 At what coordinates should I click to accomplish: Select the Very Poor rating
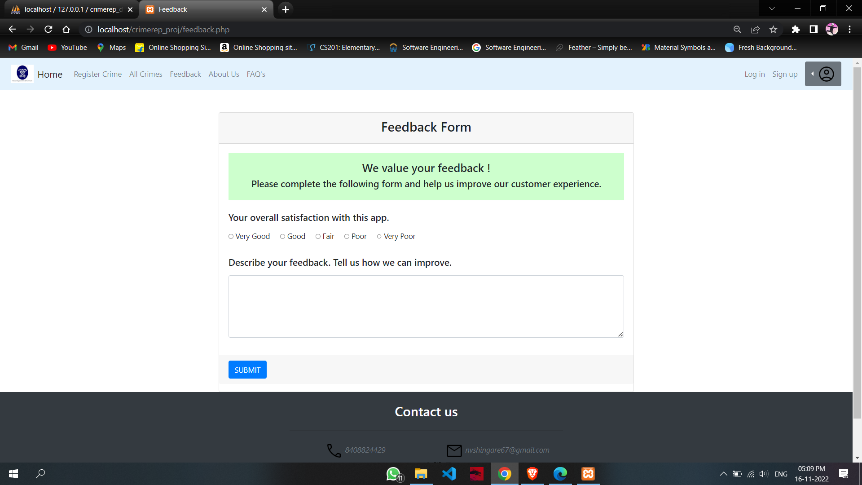point(379,236)
